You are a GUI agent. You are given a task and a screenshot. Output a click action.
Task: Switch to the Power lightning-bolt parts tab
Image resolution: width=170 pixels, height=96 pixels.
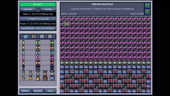[x=26, y=37]
